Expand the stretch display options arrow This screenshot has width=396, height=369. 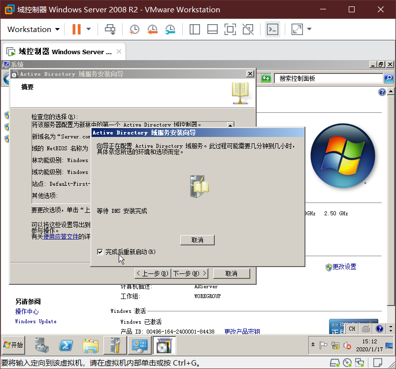tap(309, 29)
